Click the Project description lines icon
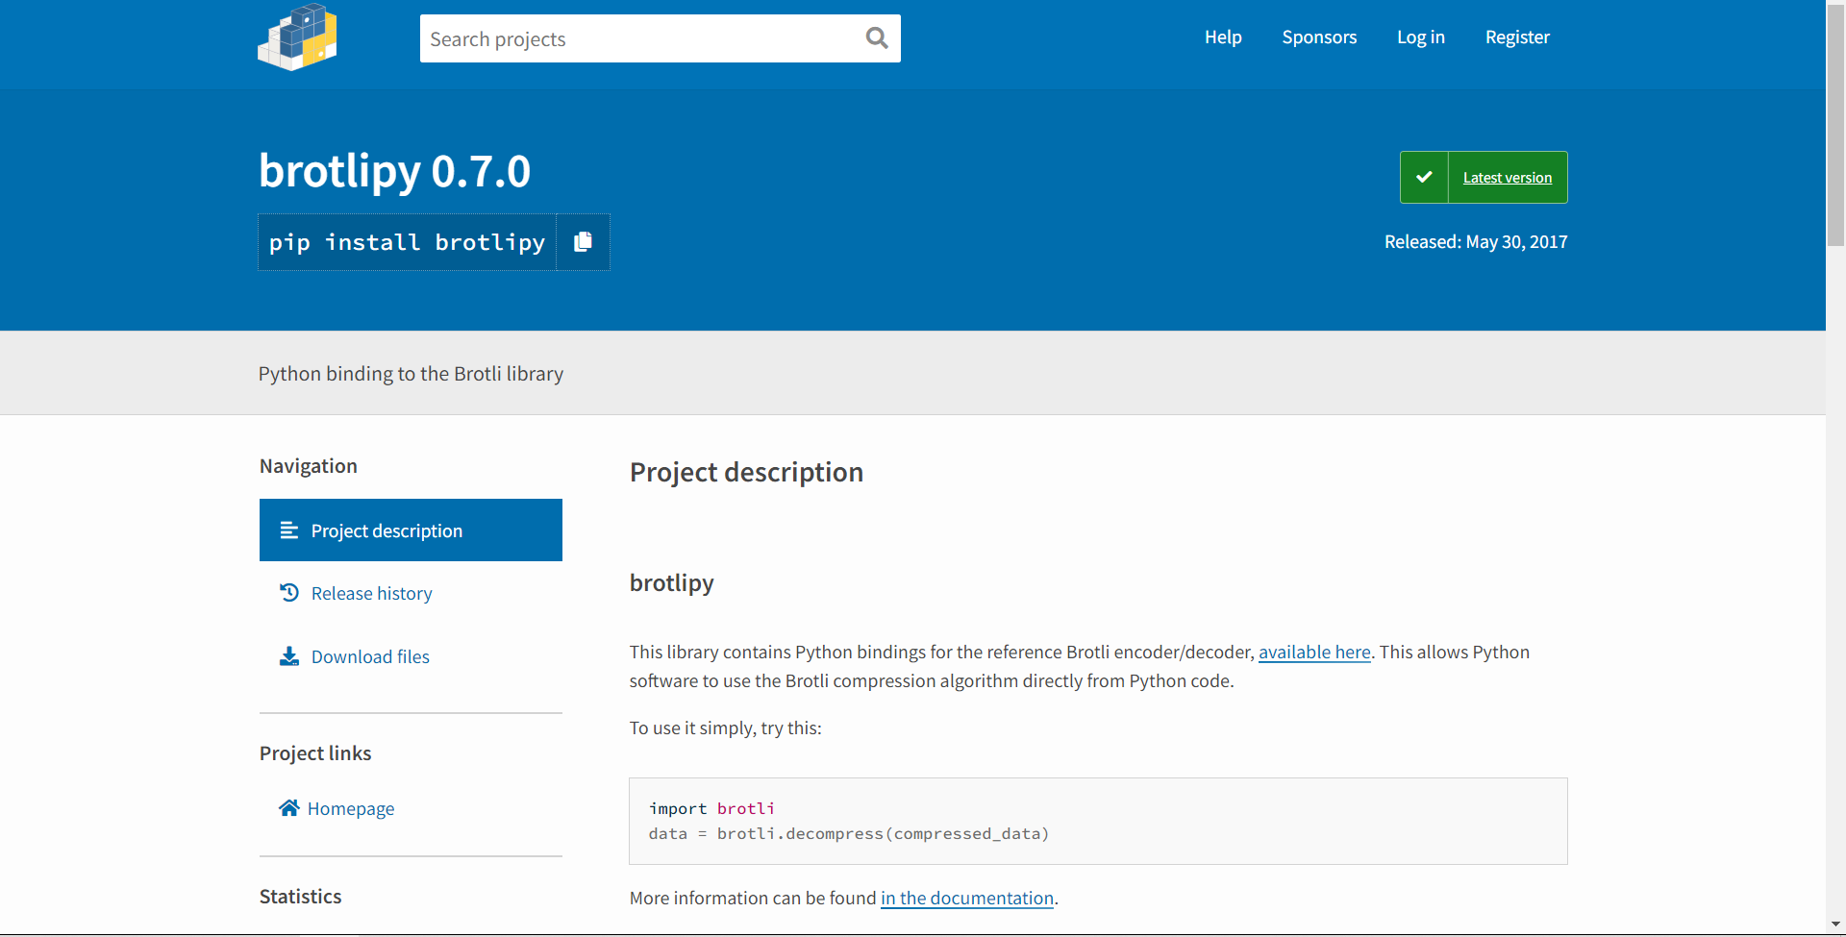 pos(288,530)
